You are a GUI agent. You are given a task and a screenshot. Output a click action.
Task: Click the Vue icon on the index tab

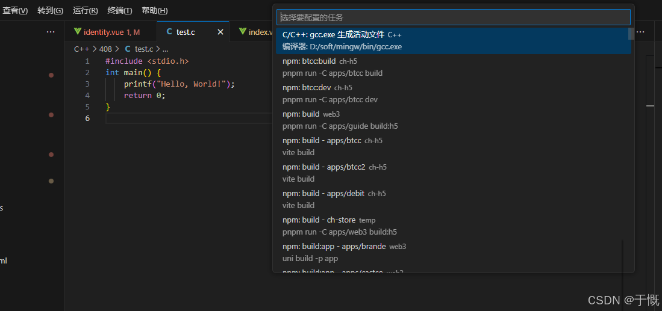pos(242,32)
